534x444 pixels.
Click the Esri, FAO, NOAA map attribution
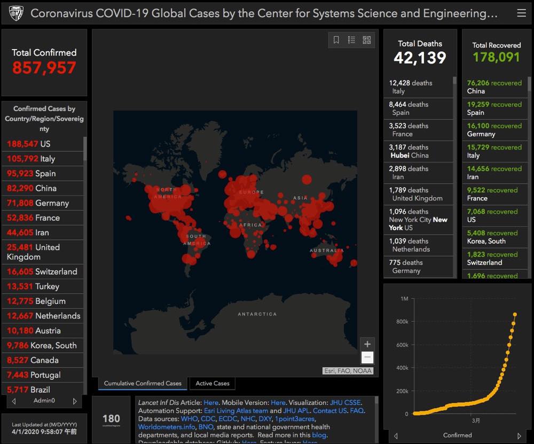(x=348, y=371)
